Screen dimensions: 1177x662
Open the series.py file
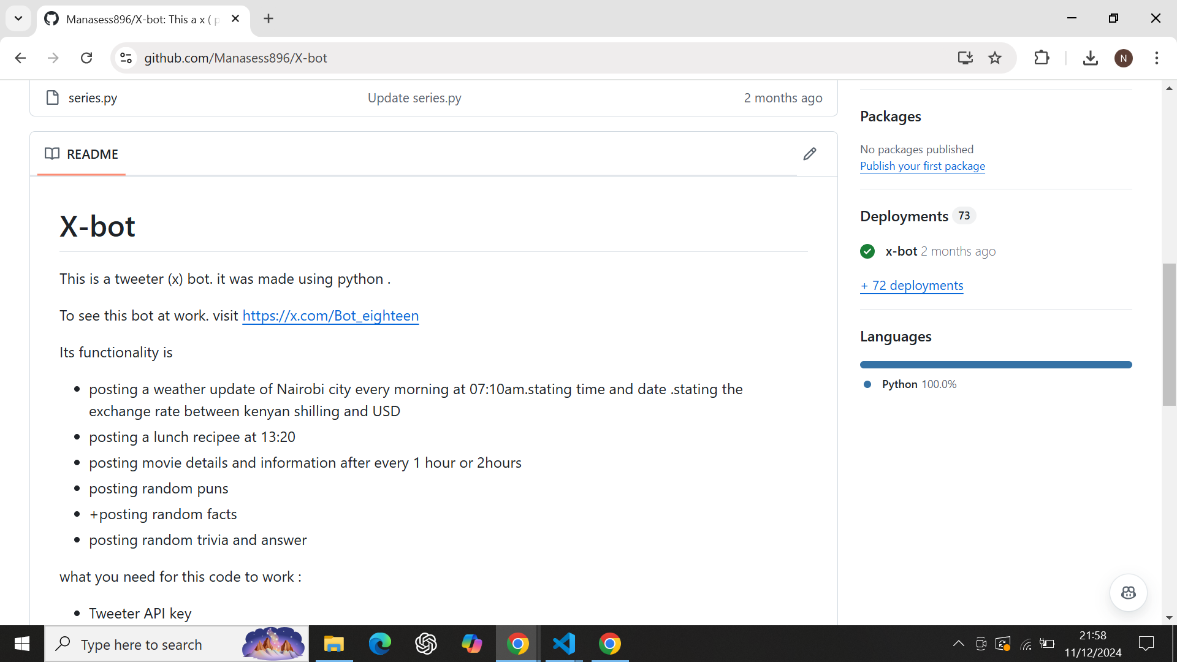coord(93,98)
